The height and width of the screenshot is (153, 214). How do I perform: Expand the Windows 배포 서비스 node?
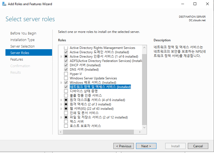click(x=61, y=83)
